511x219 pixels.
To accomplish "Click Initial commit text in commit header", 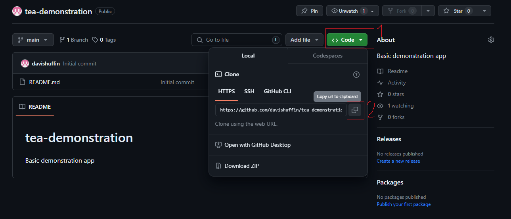I will click(80, 63).
